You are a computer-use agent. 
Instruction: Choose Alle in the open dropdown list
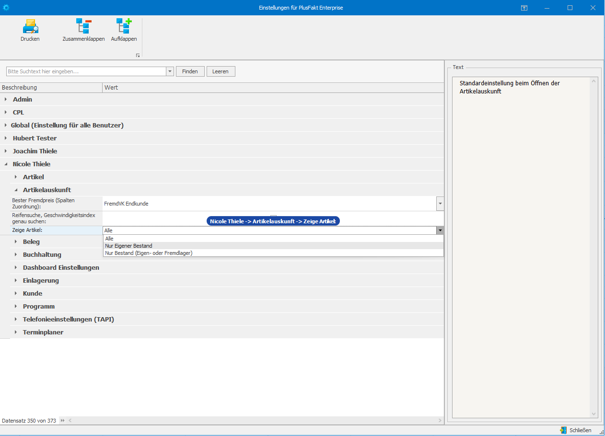[273, 239]
